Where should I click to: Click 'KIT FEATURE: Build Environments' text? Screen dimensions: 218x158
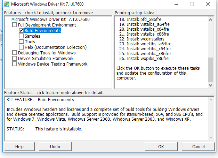40,100
